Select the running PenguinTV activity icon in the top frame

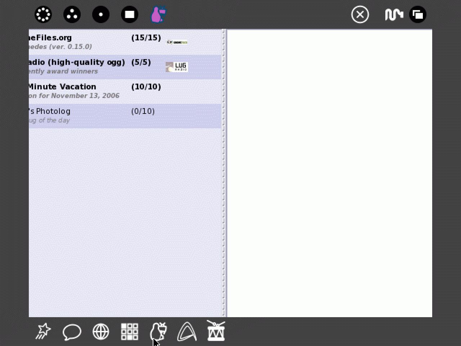click(158, 14)
